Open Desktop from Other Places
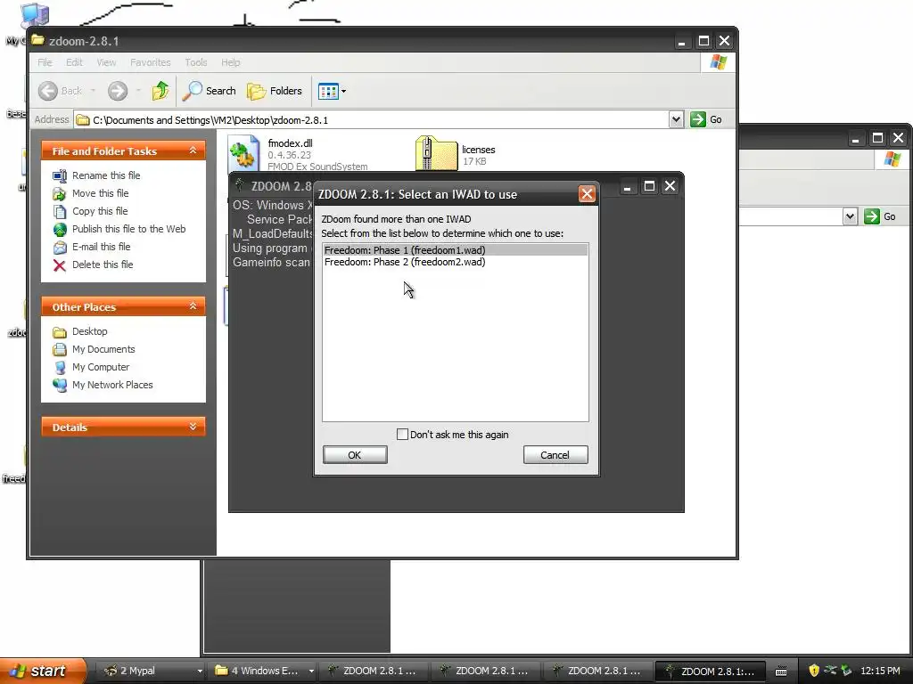913x684 pixels. point(90,331)
